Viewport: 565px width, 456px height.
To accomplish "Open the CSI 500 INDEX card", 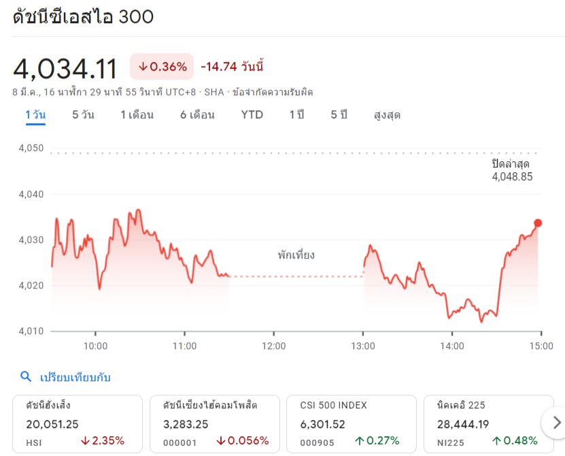I will pyautogui.click(x=352, y=423).
